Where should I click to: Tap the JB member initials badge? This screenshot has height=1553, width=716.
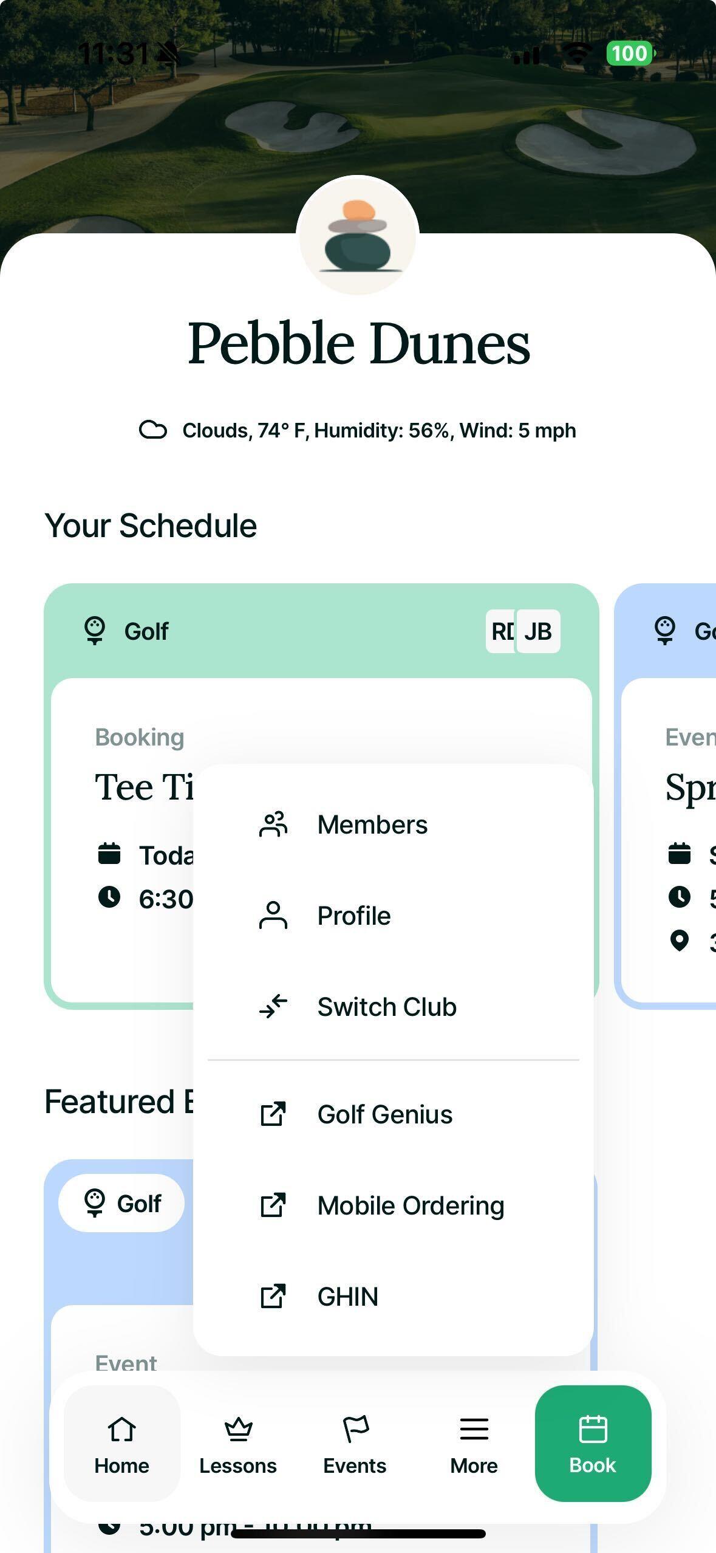pyautogui.click(x=538, y=631)
